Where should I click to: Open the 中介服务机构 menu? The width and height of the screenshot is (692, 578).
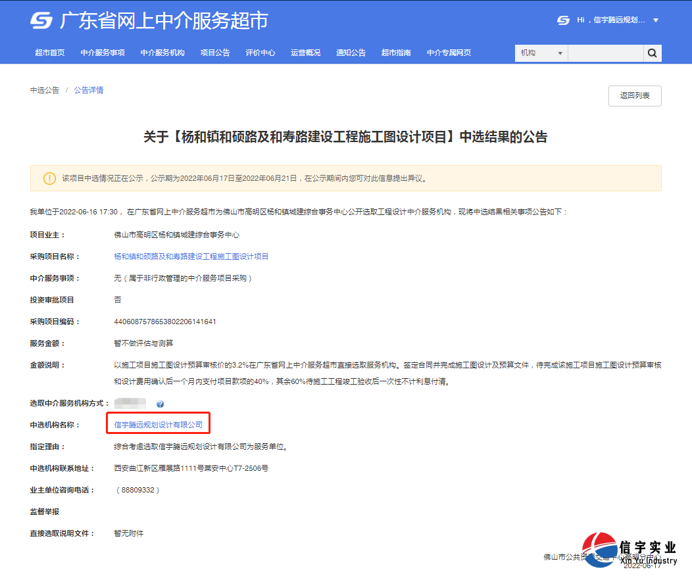point(162,53)
